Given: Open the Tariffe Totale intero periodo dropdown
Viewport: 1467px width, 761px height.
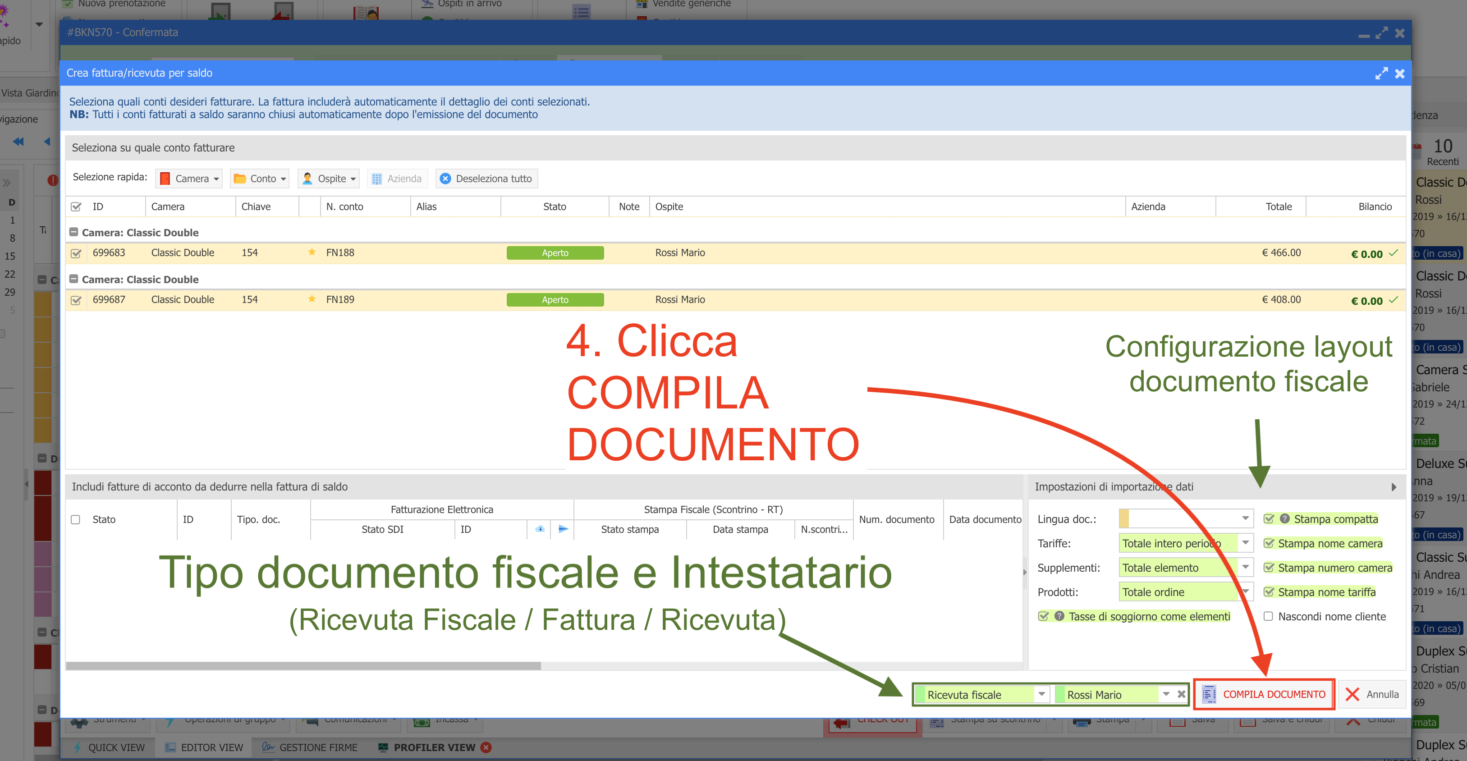Looking at the screenshot, I should point(1246,543).
